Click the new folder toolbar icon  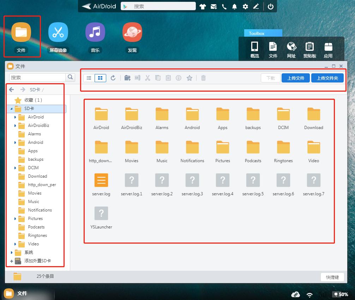click(x=127, y=78)
